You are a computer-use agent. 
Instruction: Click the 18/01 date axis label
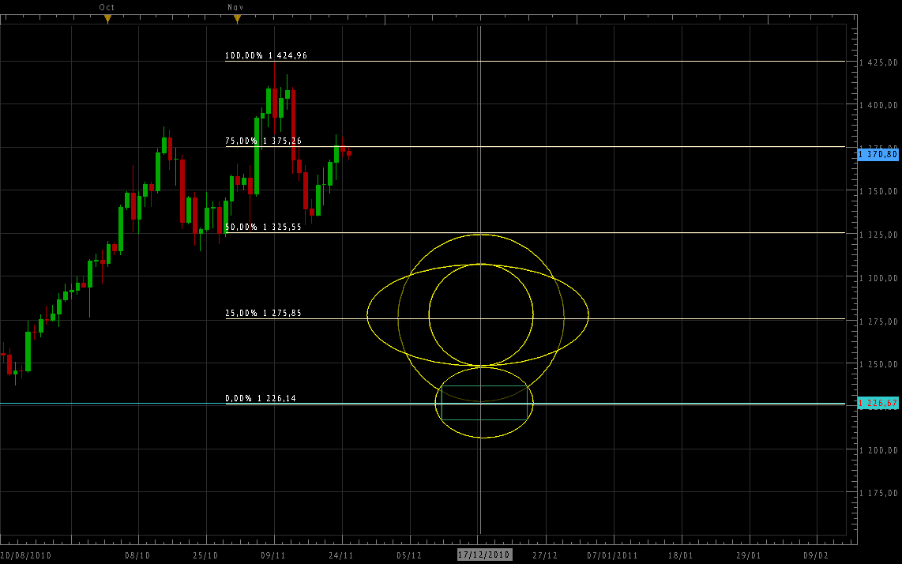click(681, 556)
